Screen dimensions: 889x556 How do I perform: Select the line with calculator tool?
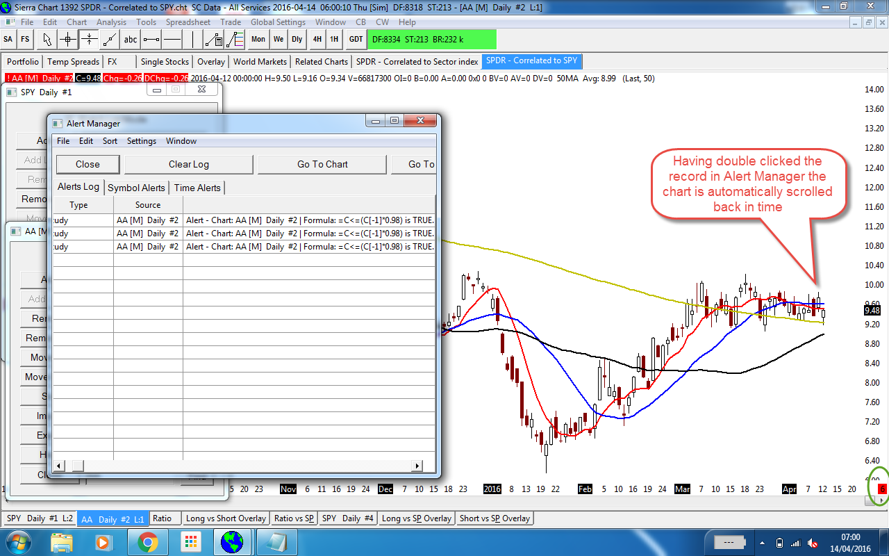(x=214, y=39)
